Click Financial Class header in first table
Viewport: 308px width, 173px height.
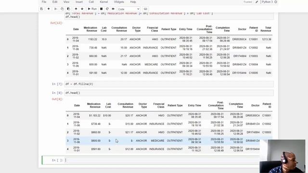coord(153,29)
